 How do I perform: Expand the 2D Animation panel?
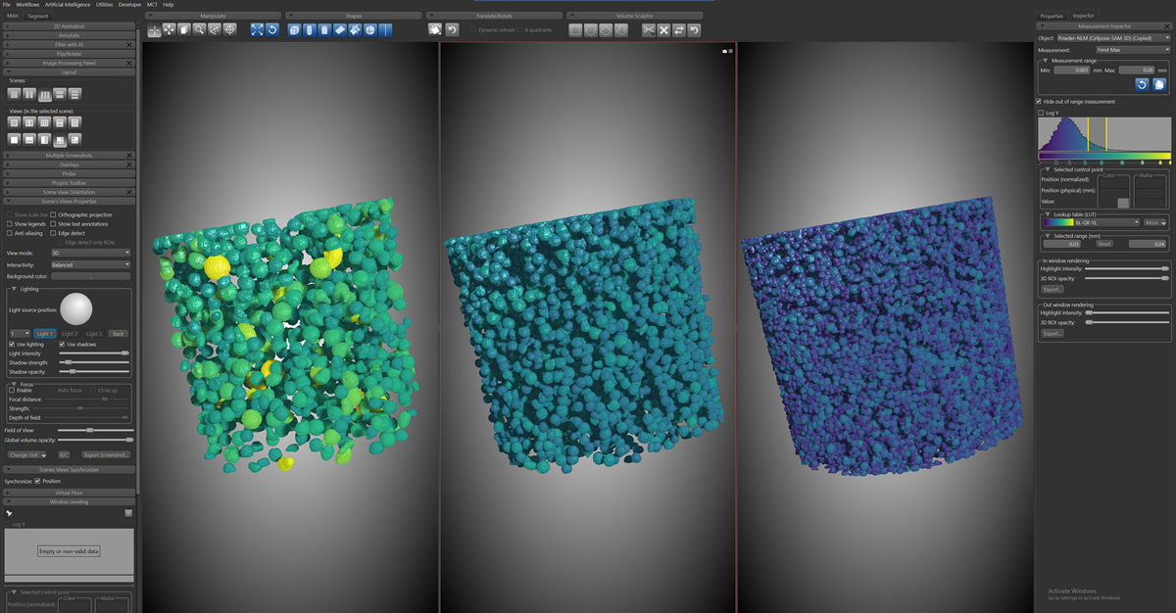coord(69,27)
